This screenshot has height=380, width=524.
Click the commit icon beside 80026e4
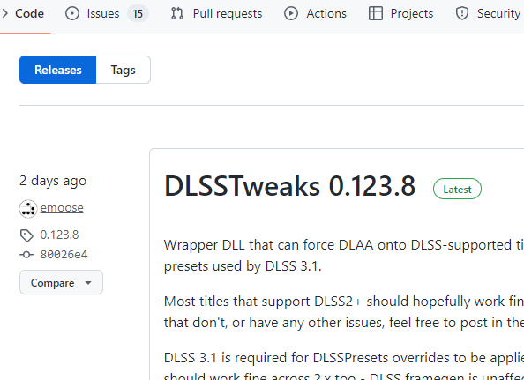click(x=26, y=255)
